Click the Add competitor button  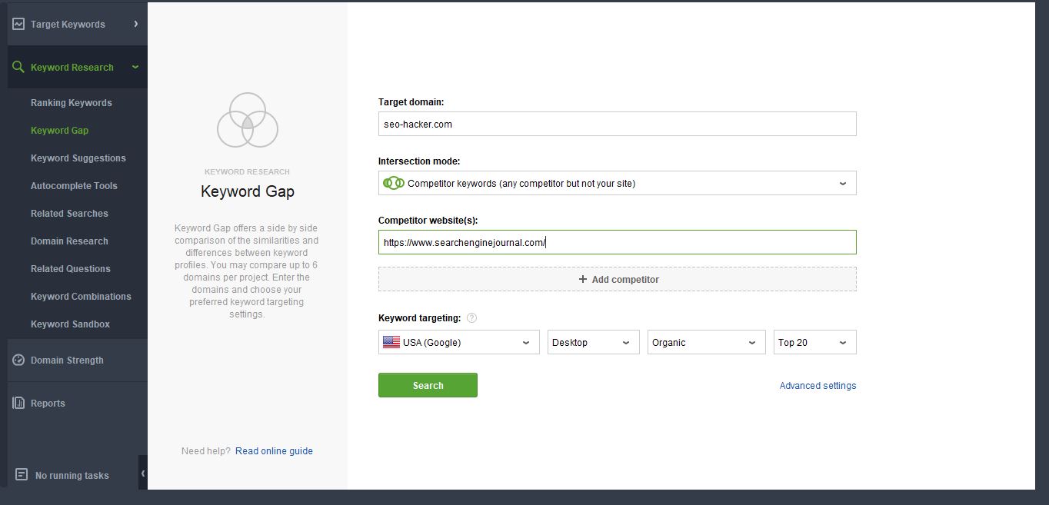pyautogui.click(x=617, y=279)
